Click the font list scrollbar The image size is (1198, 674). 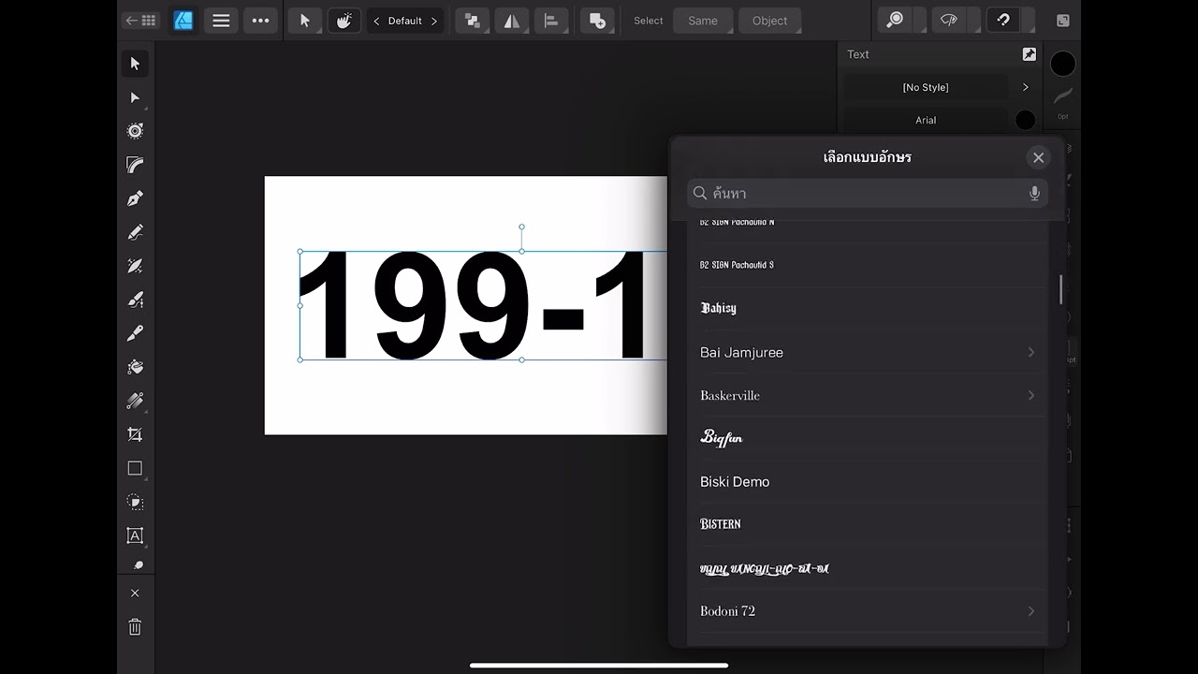pos(1060,289)
